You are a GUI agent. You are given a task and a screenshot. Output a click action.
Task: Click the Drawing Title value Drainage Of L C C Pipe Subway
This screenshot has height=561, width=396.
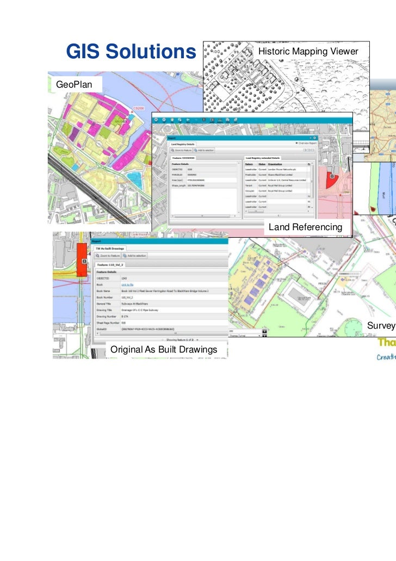click(x=140, y=310)
